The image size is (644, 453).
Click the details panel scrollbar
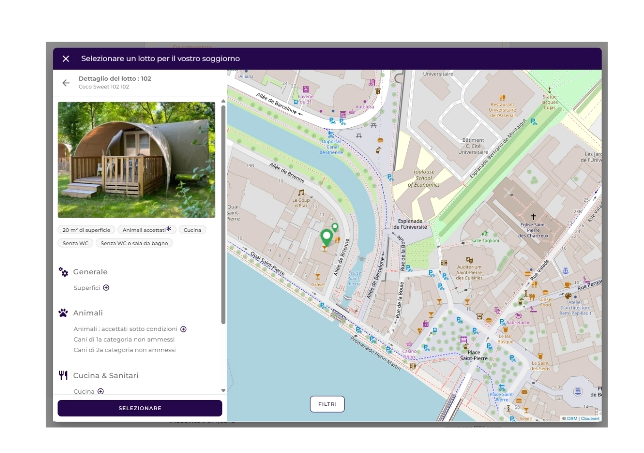click(223, 214)
